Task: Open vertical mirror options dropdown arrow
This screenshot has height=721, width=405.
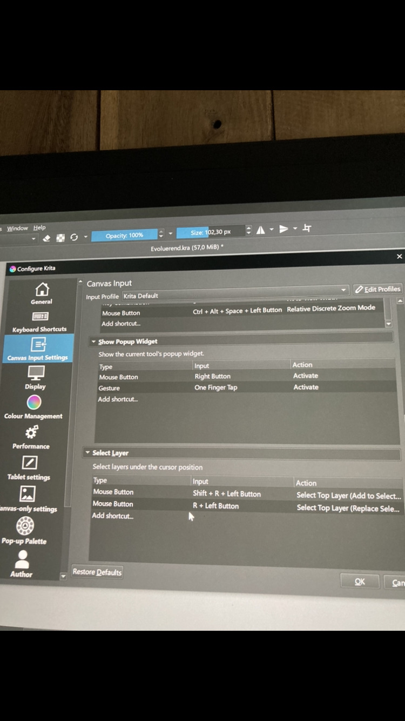Action: [x=295, y=229]
